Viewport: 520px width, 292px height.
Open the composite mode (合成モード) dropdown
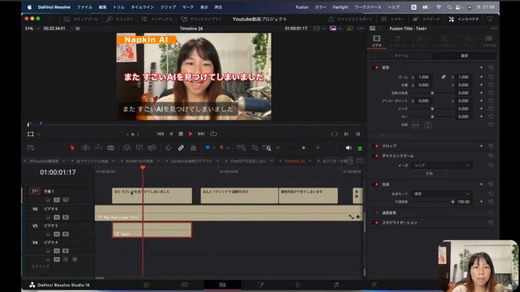pyautogui.click(x=442, y=193)
